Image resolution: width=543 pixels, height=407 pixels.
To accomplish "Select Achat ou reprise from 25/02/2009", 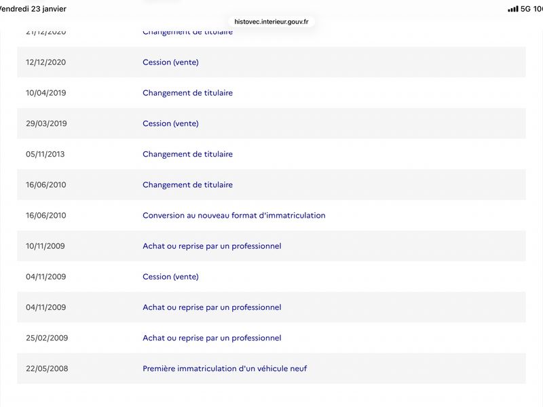I will click(212, 338).
